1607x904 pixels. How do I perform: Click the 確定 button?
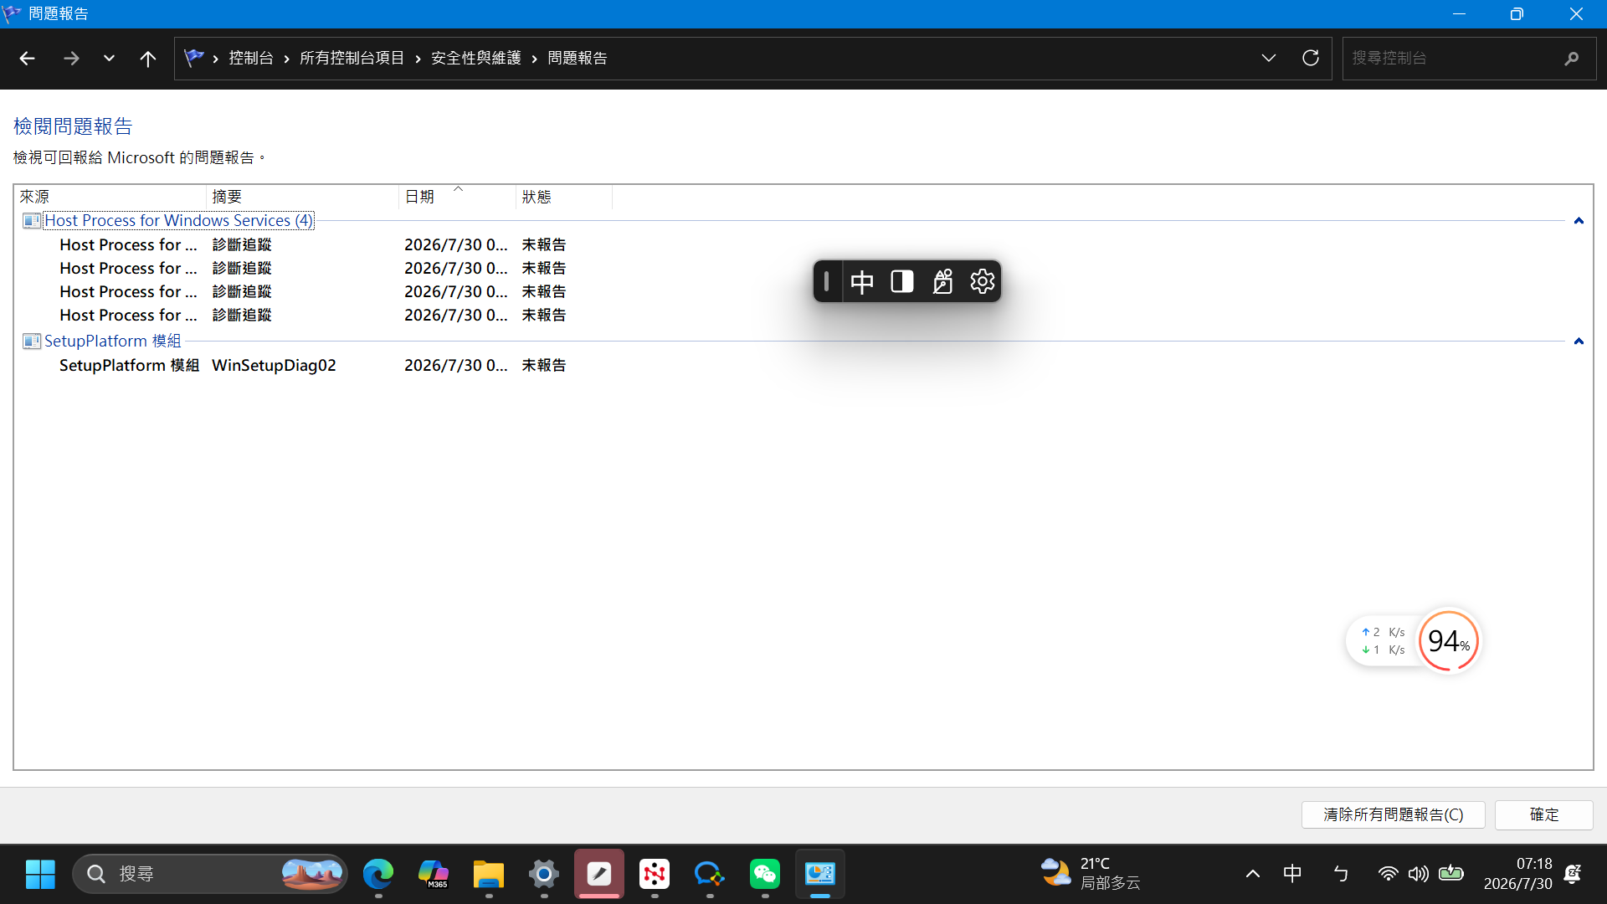(1544, 814)
